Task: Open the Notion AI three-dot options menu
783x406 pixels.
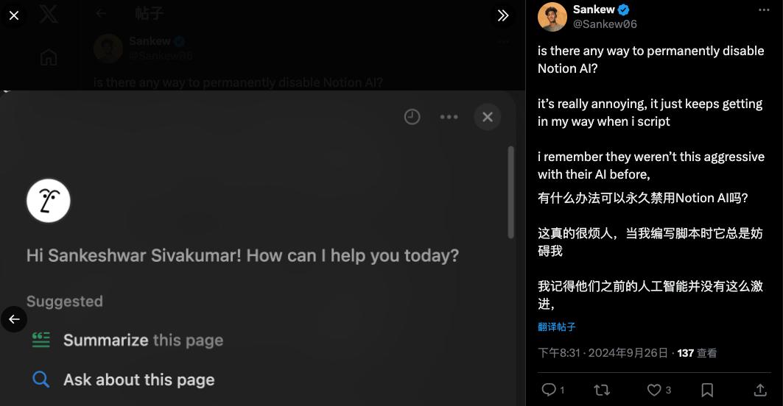Action: 449,117
